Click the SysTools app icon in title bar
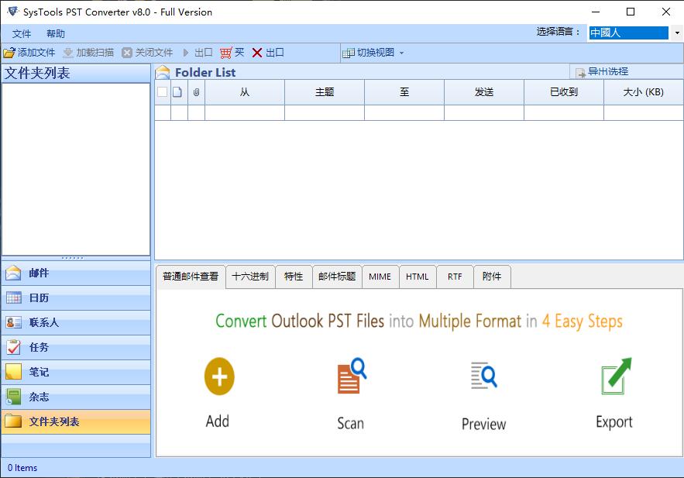The image size is (684, 478). click(x=13, y=12)
